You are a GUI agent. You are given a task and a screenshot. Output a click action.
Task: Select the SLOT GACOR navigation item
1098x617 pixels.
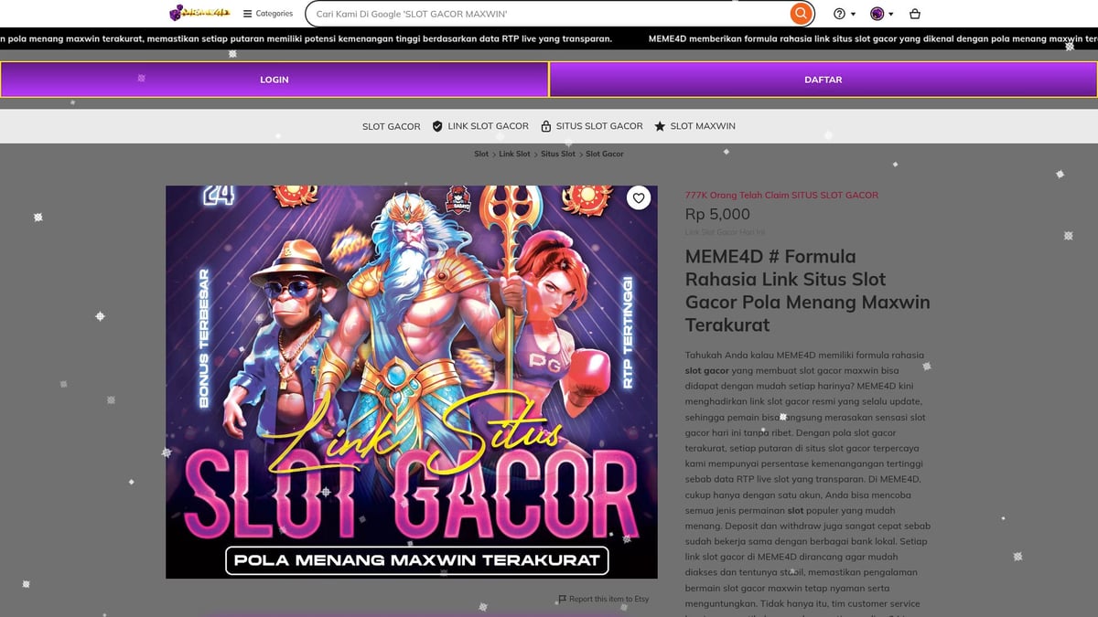[x=391, y=126]
